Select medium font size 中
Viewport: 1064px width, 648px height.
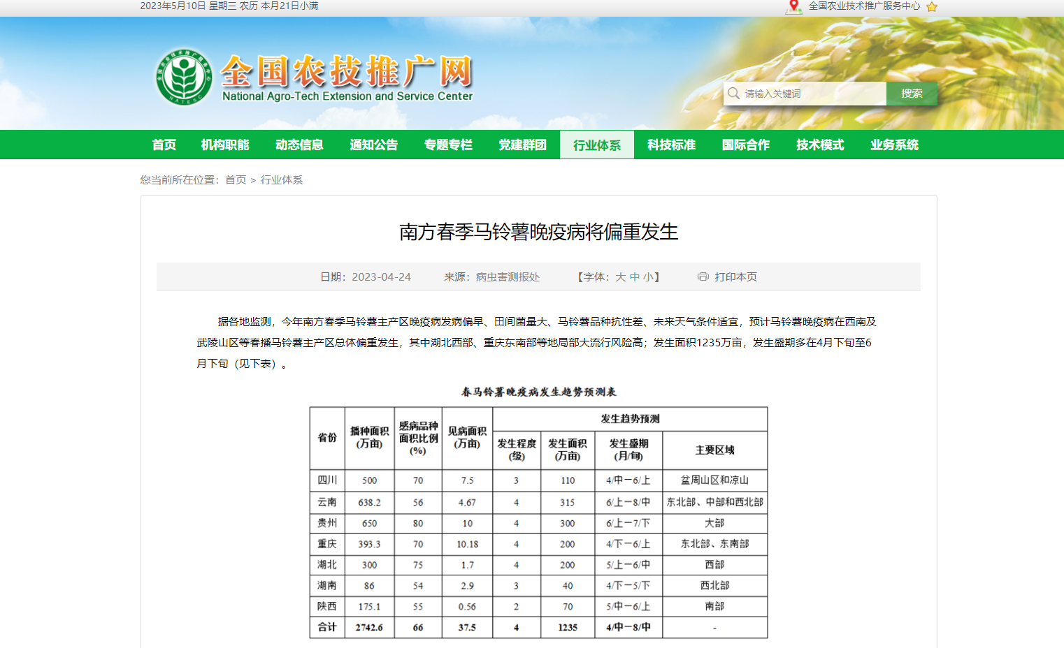click(x=635, y=277)
